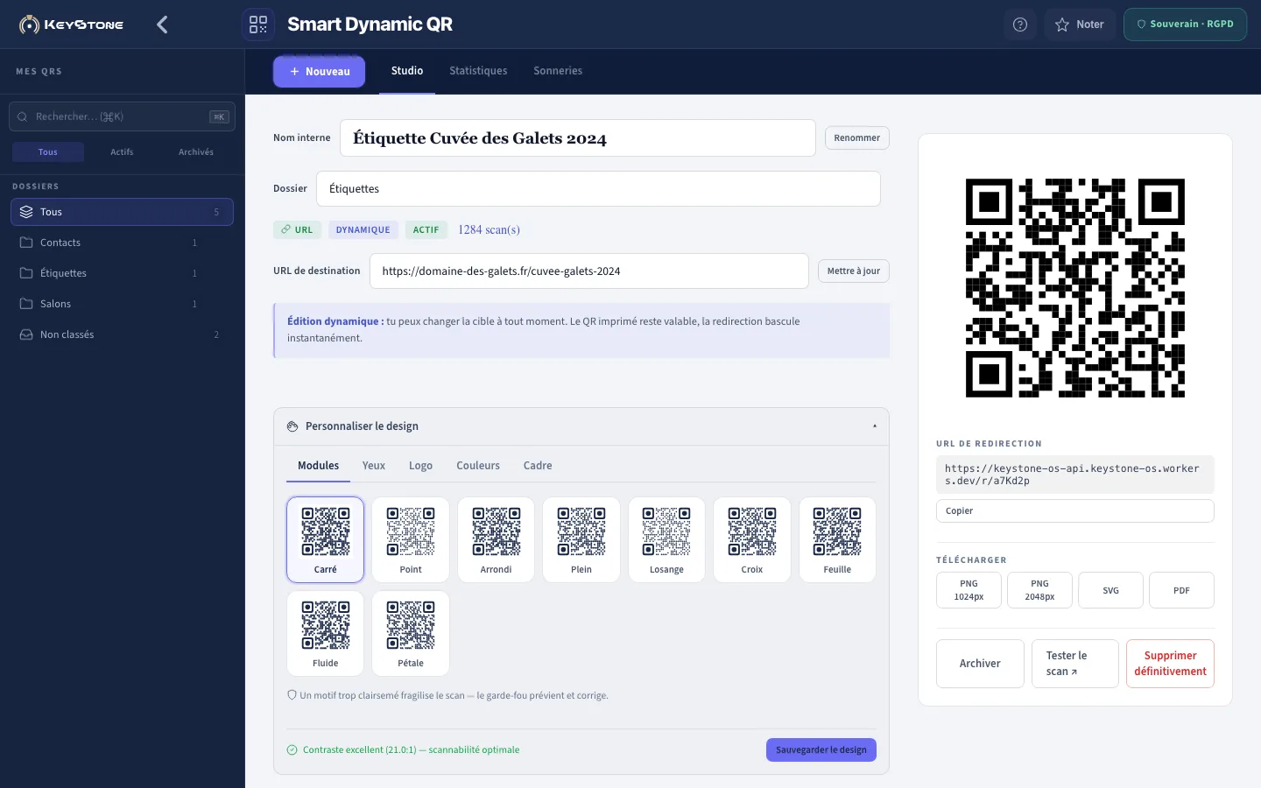Copy the redirection URL with Copier

1075,511
